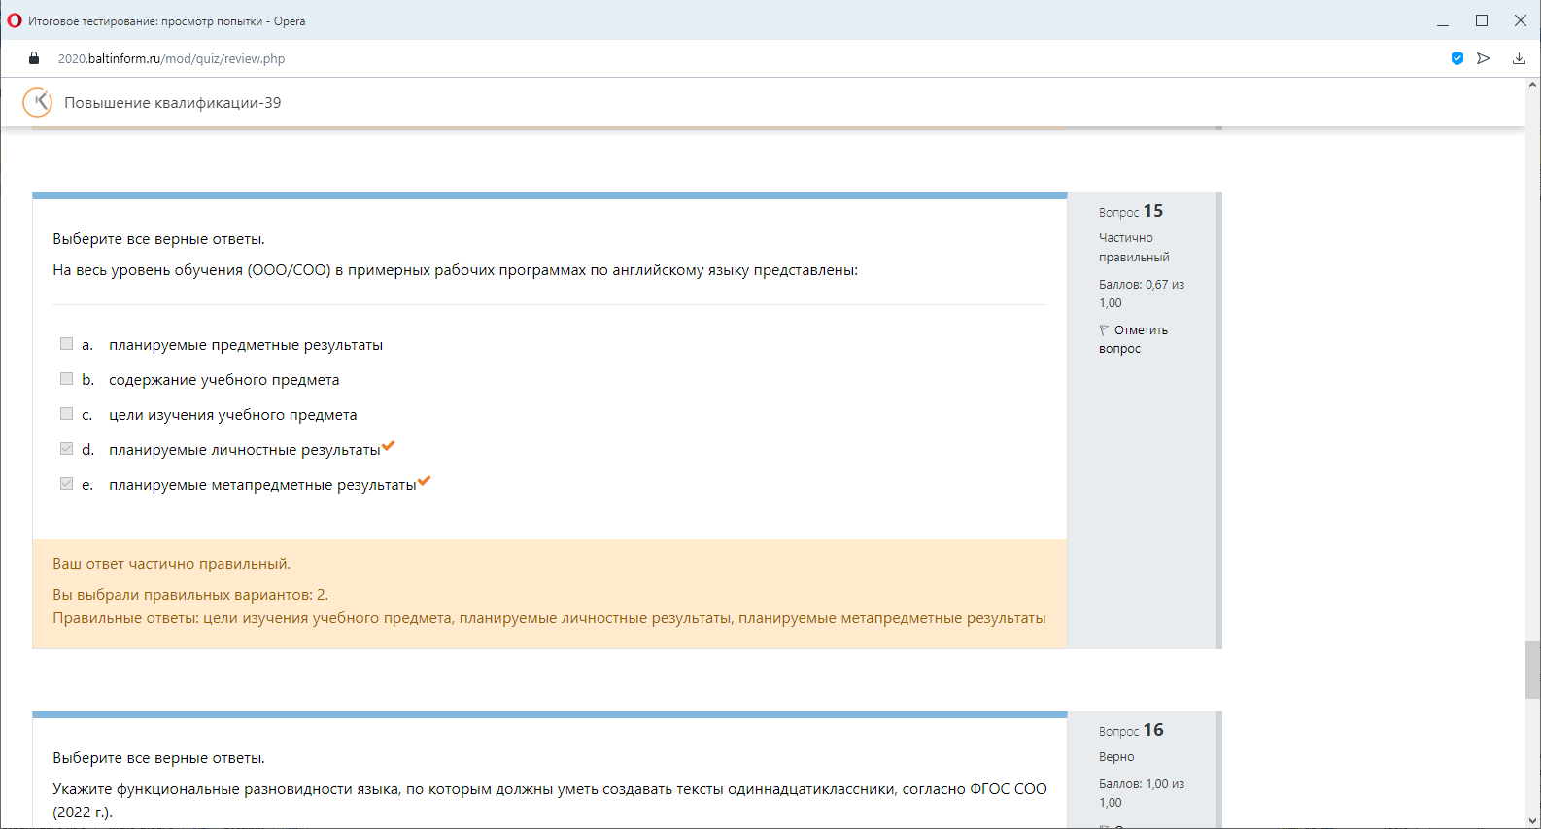1541x829 pixels.
Task: Click the page scrollbar up arrow
Action: pos(1532,86)
